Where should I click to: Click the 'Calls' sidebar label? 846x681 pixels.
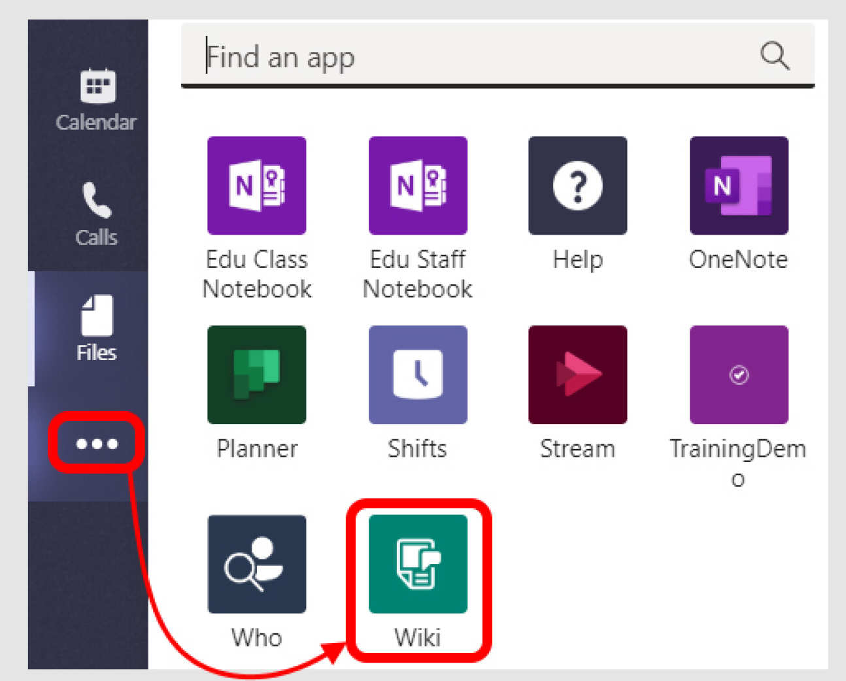tap(97, 237)
